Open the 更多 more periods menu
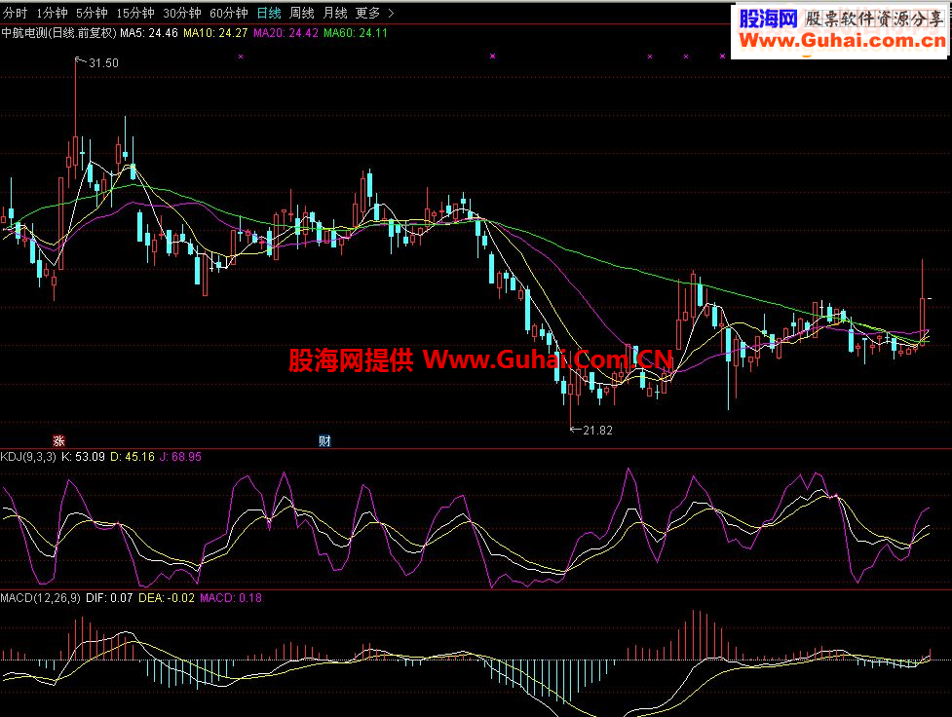952x717 pixels. (x=367, y=13)
